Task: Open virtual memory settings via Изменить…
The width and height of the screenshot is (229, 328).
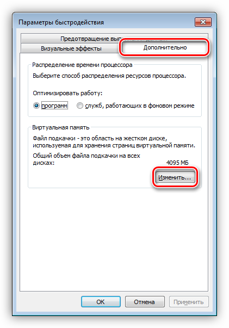Action: [175, 177]
